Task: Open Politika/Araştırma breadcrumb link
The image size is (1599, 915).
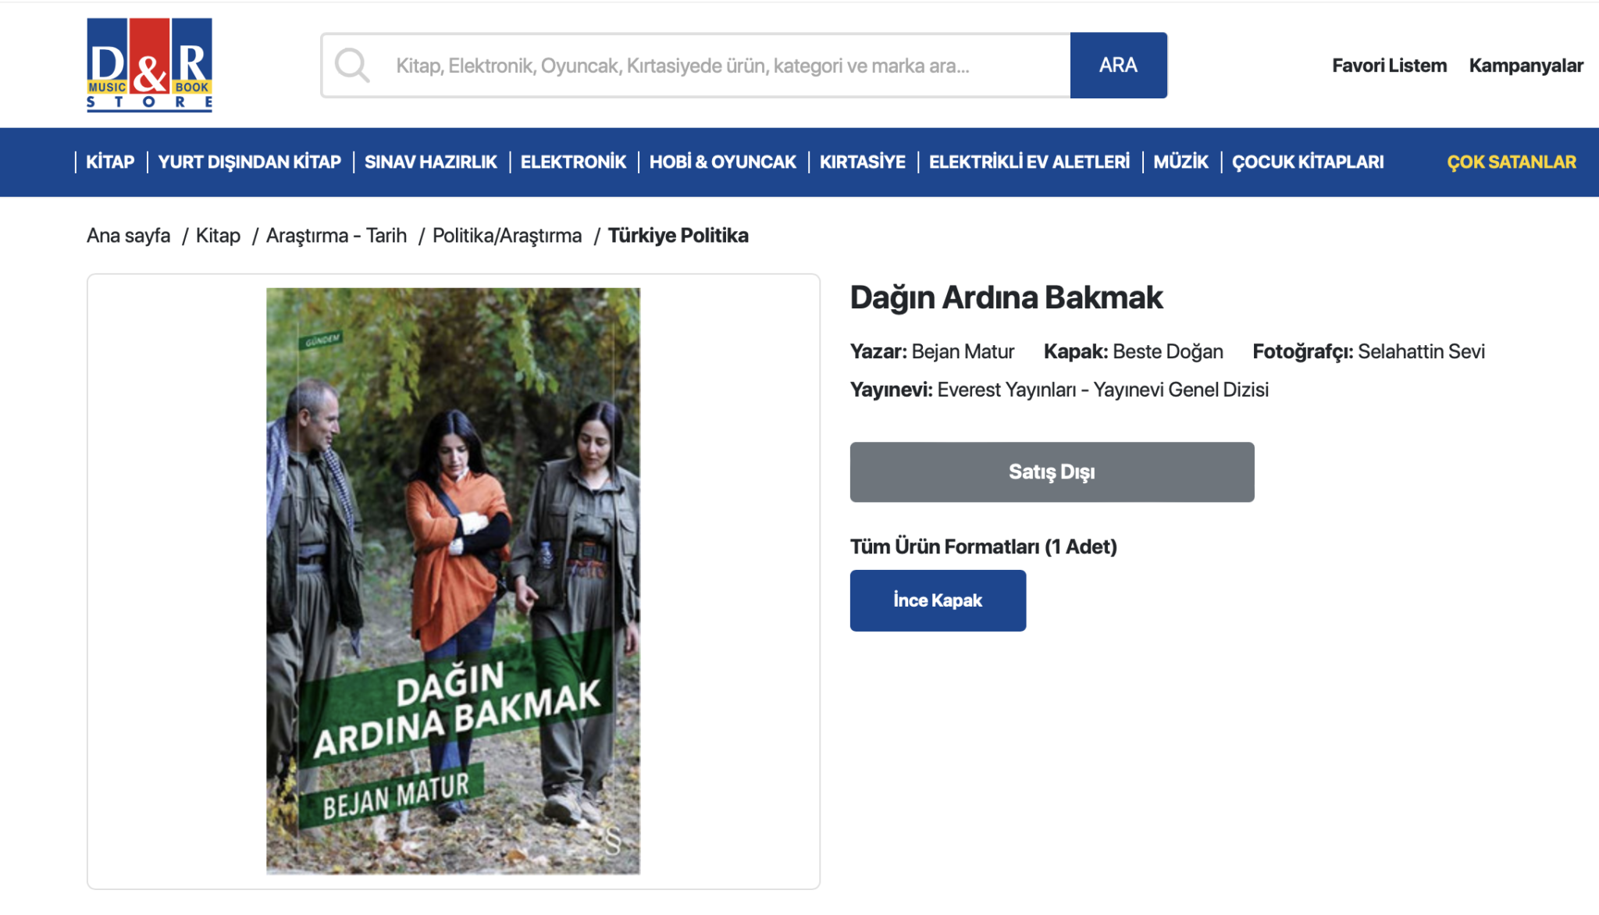Action: point(507,236)
